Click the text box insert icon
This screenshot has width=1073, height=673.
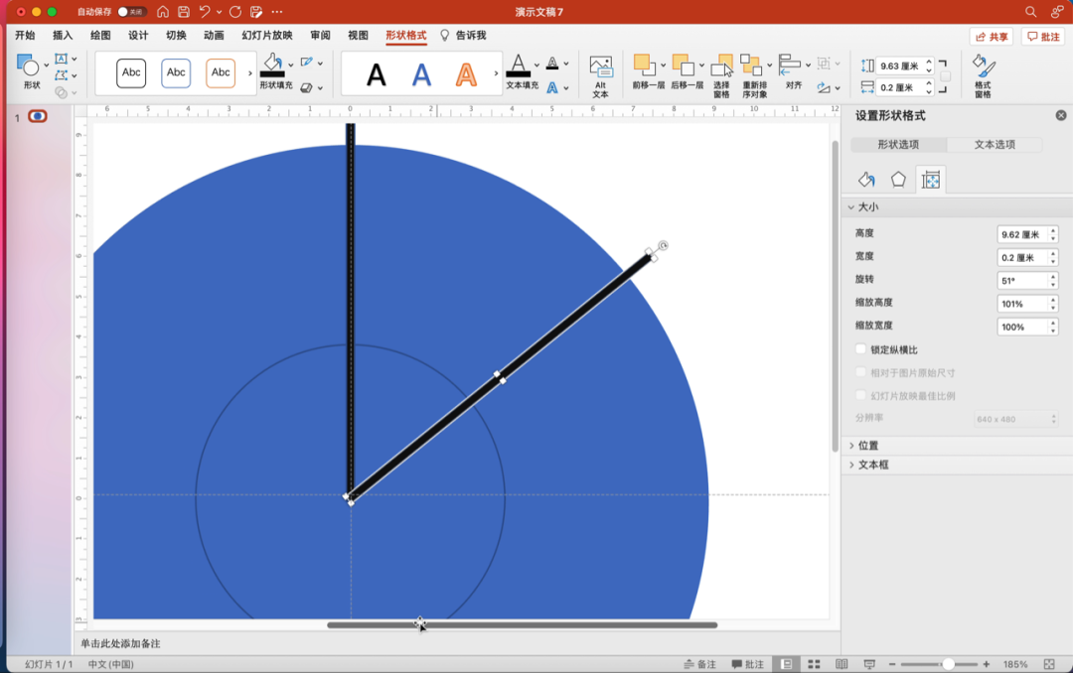click(x=61, y=59)
